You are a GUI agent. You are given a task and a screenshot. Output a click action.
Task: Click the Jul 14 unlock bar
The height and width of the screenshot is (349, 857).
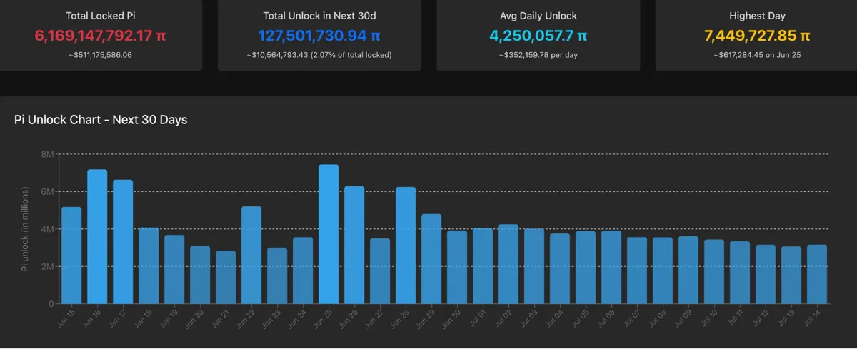tap(817, 275)
